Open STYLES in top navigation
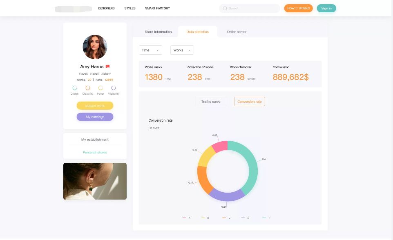 pyautogui.click(x=130, y=8)
